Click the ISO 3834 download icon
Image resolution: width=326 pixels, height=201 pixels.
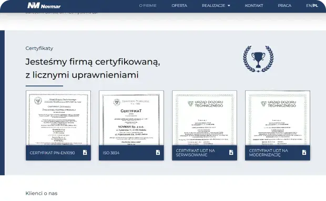(x=158, y=153)
